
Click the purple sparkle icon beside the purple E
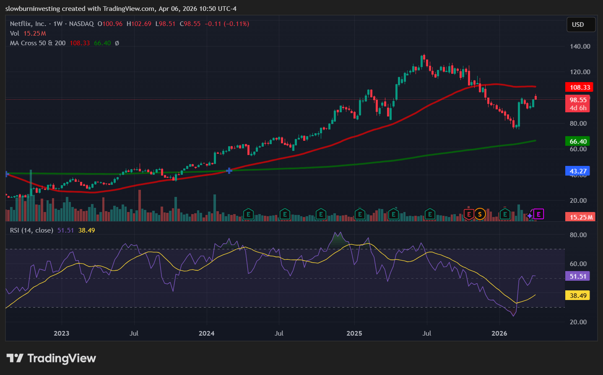point(530,215)
